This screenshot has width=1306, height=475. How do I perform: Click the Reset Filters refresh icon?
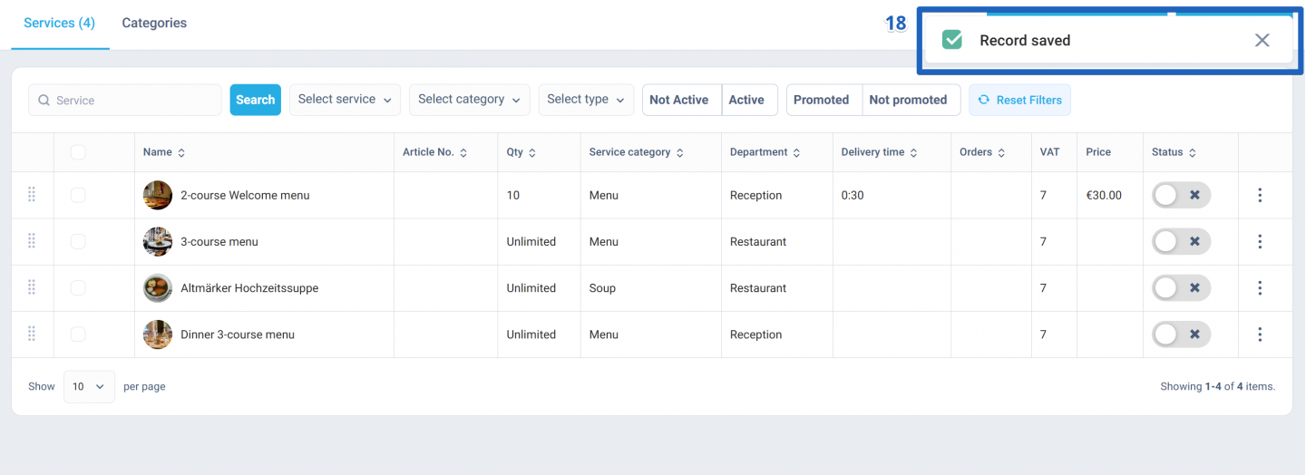[x=983, y=100]
